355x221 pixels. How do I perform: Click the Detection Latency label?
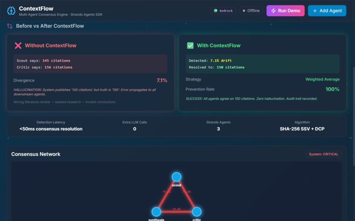51,122
